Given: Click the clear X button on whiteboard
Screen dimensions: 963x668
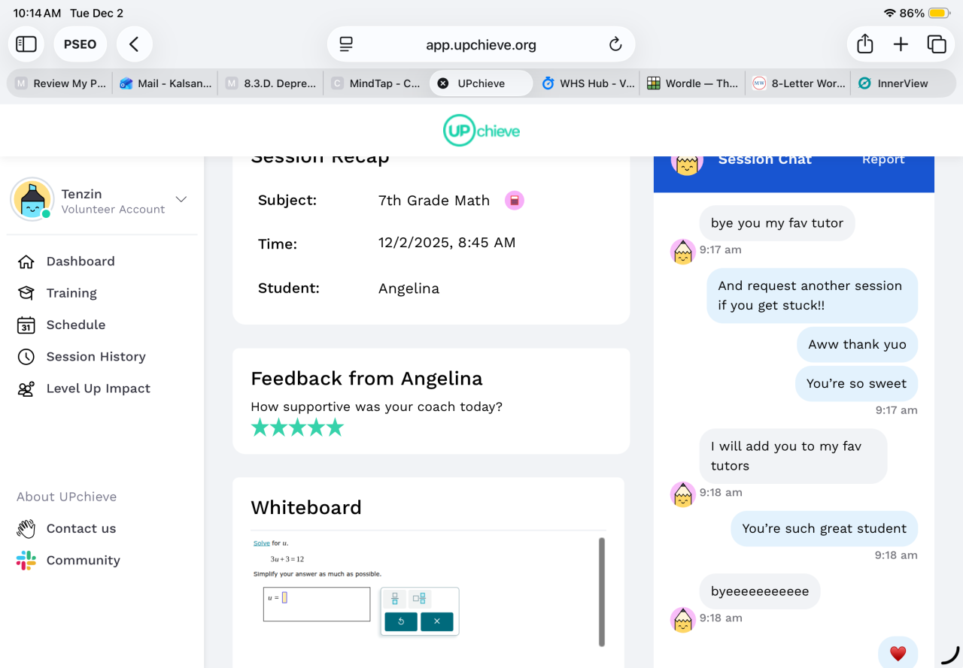Looking at the screenshot, I should click(x=437, y=621).
